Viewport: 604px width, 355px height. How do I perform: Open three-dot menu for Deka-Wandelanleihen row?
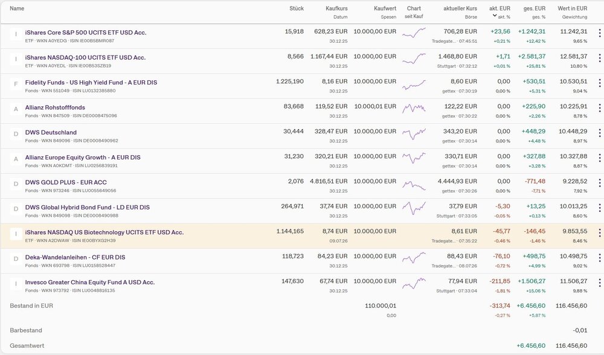click(599, 258)
